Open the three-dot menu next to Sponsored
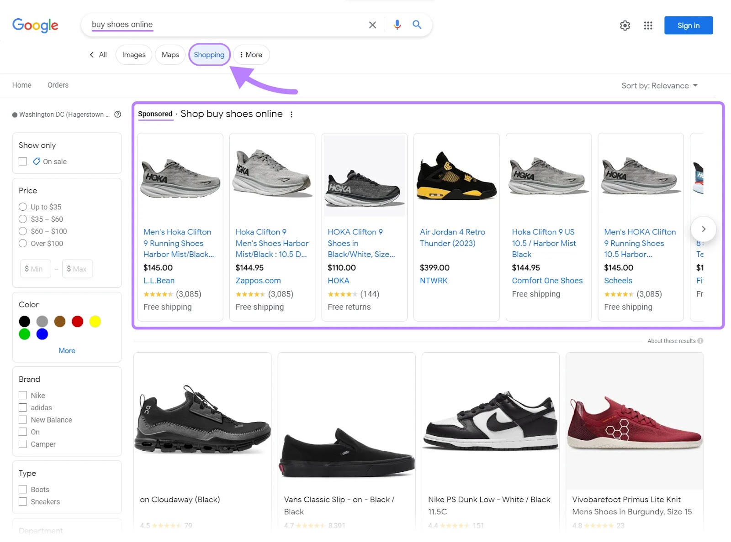The width and height of the screenshot is (731, 542). pyautogui.click(x=291, y=115)
